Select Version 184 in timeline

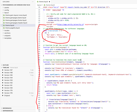(8, 78)
